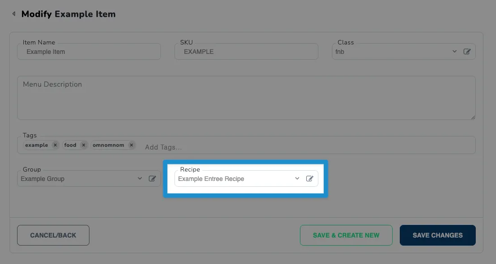The height and width of the screenshot is (264, 496).
Task: Click the 'Modify Example Item' heading
Action: (68, 14)
